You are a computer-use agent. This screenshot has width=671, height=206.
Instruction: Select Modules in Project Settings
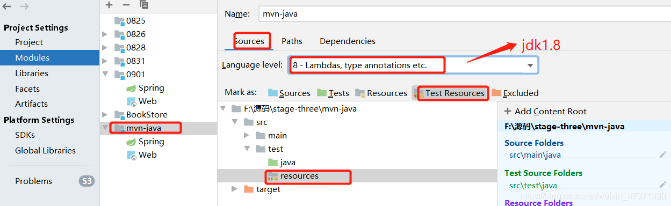[49, 58]
